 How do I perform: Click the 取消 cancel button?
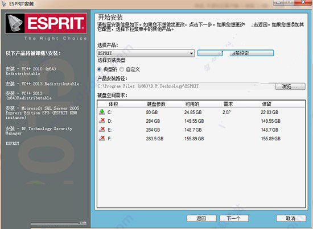tap(291, 218)
